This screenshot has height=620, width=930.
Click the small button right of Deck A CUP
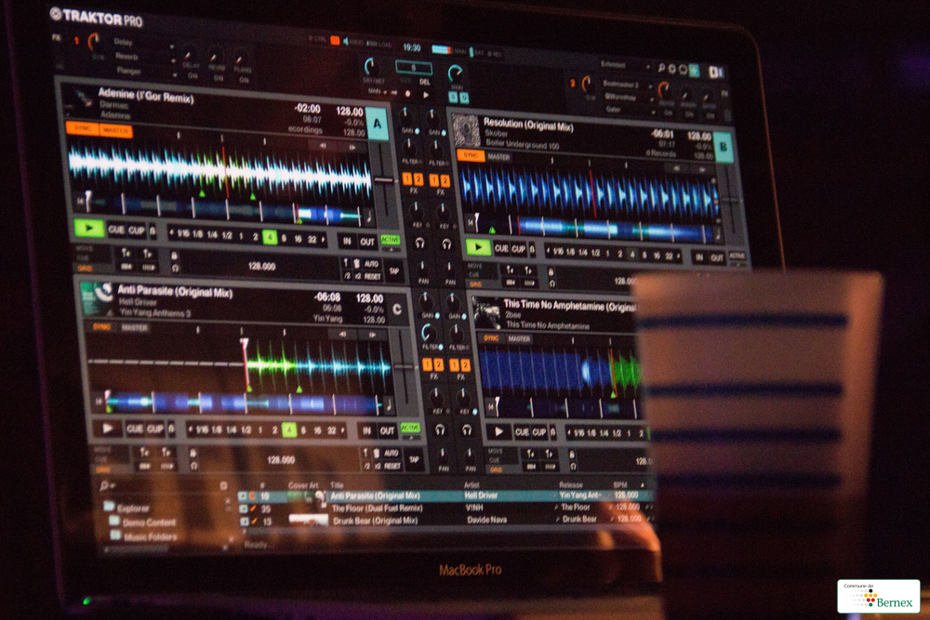pyautogui.click(x=153, y=231)
